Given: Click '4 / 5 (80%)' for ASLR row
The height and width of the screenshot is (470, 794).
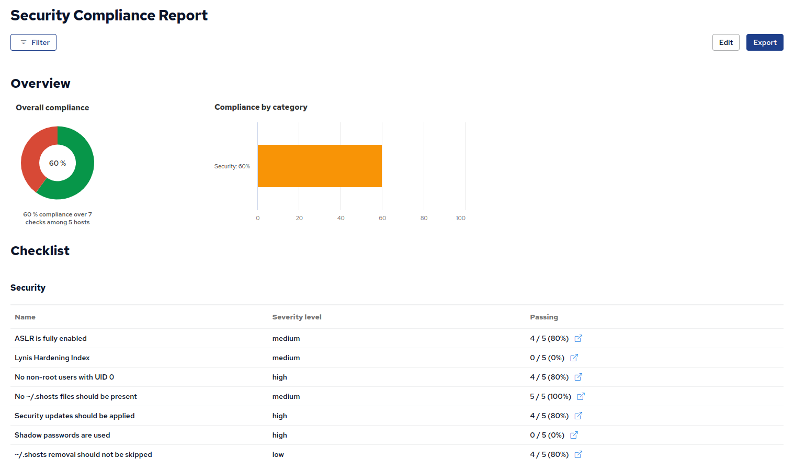Looking at the screenshot, I should (549, 338).
